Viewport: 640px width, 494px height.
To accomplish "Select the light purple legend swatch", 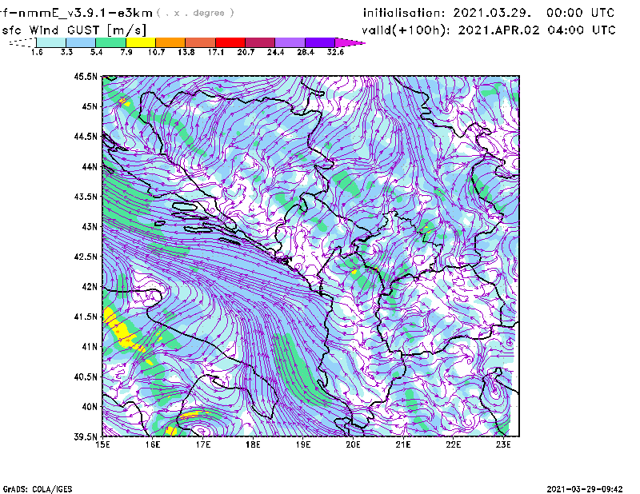I will (290, 42).
